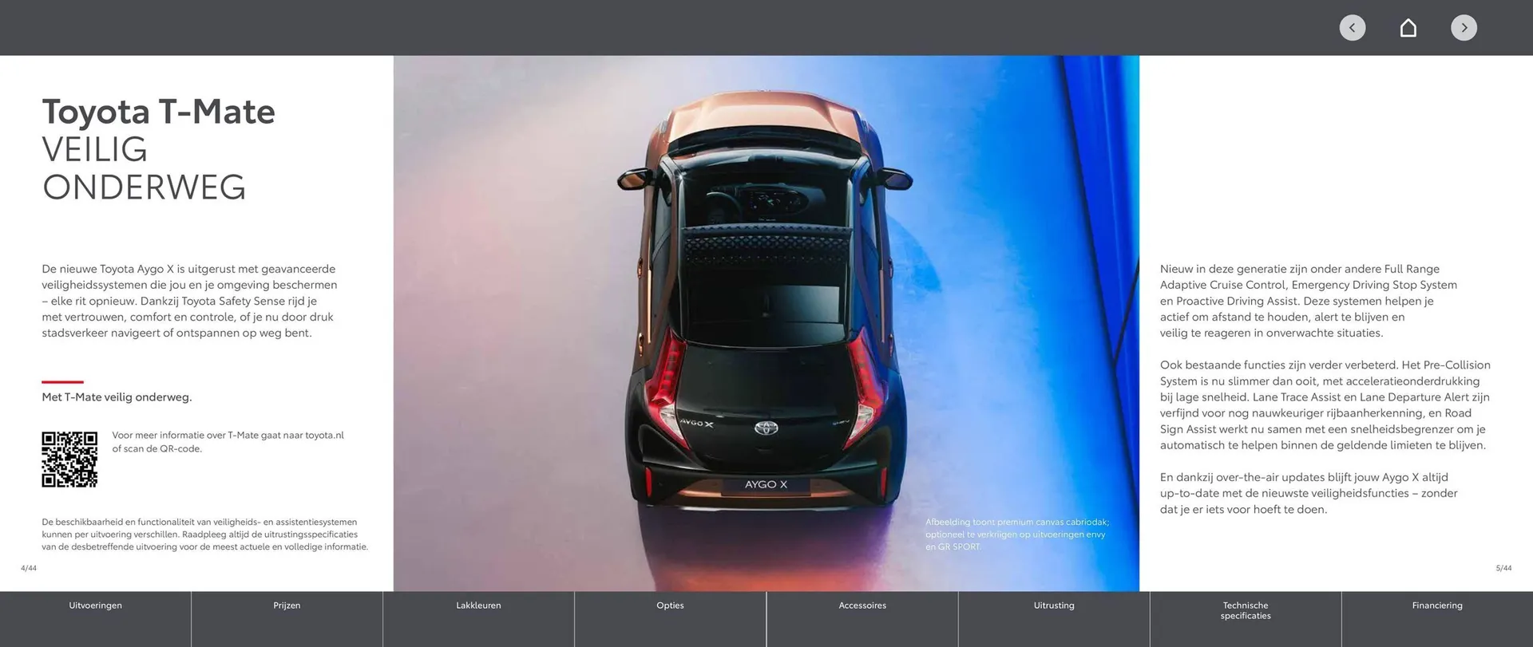Click the Toyota T-Mate heading
1533x647 pixels.
(x=158, y=112)
